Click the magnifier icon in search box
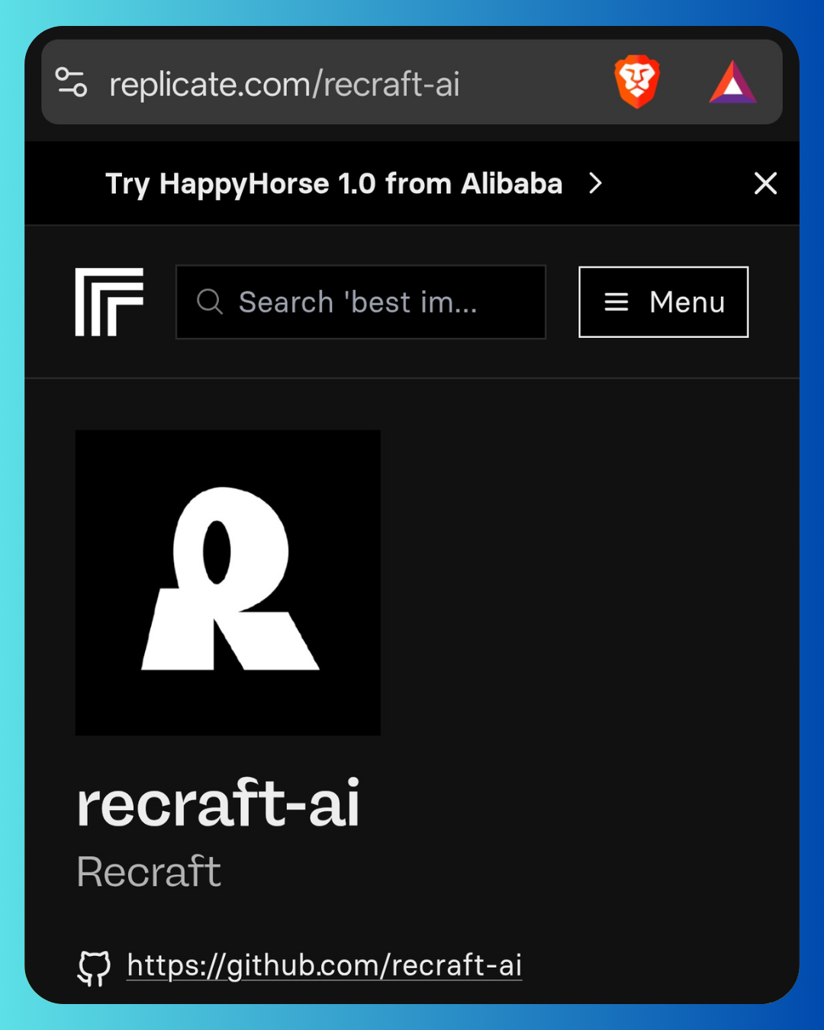This screenshot has width=824, height=1030. tap(210, 302)
